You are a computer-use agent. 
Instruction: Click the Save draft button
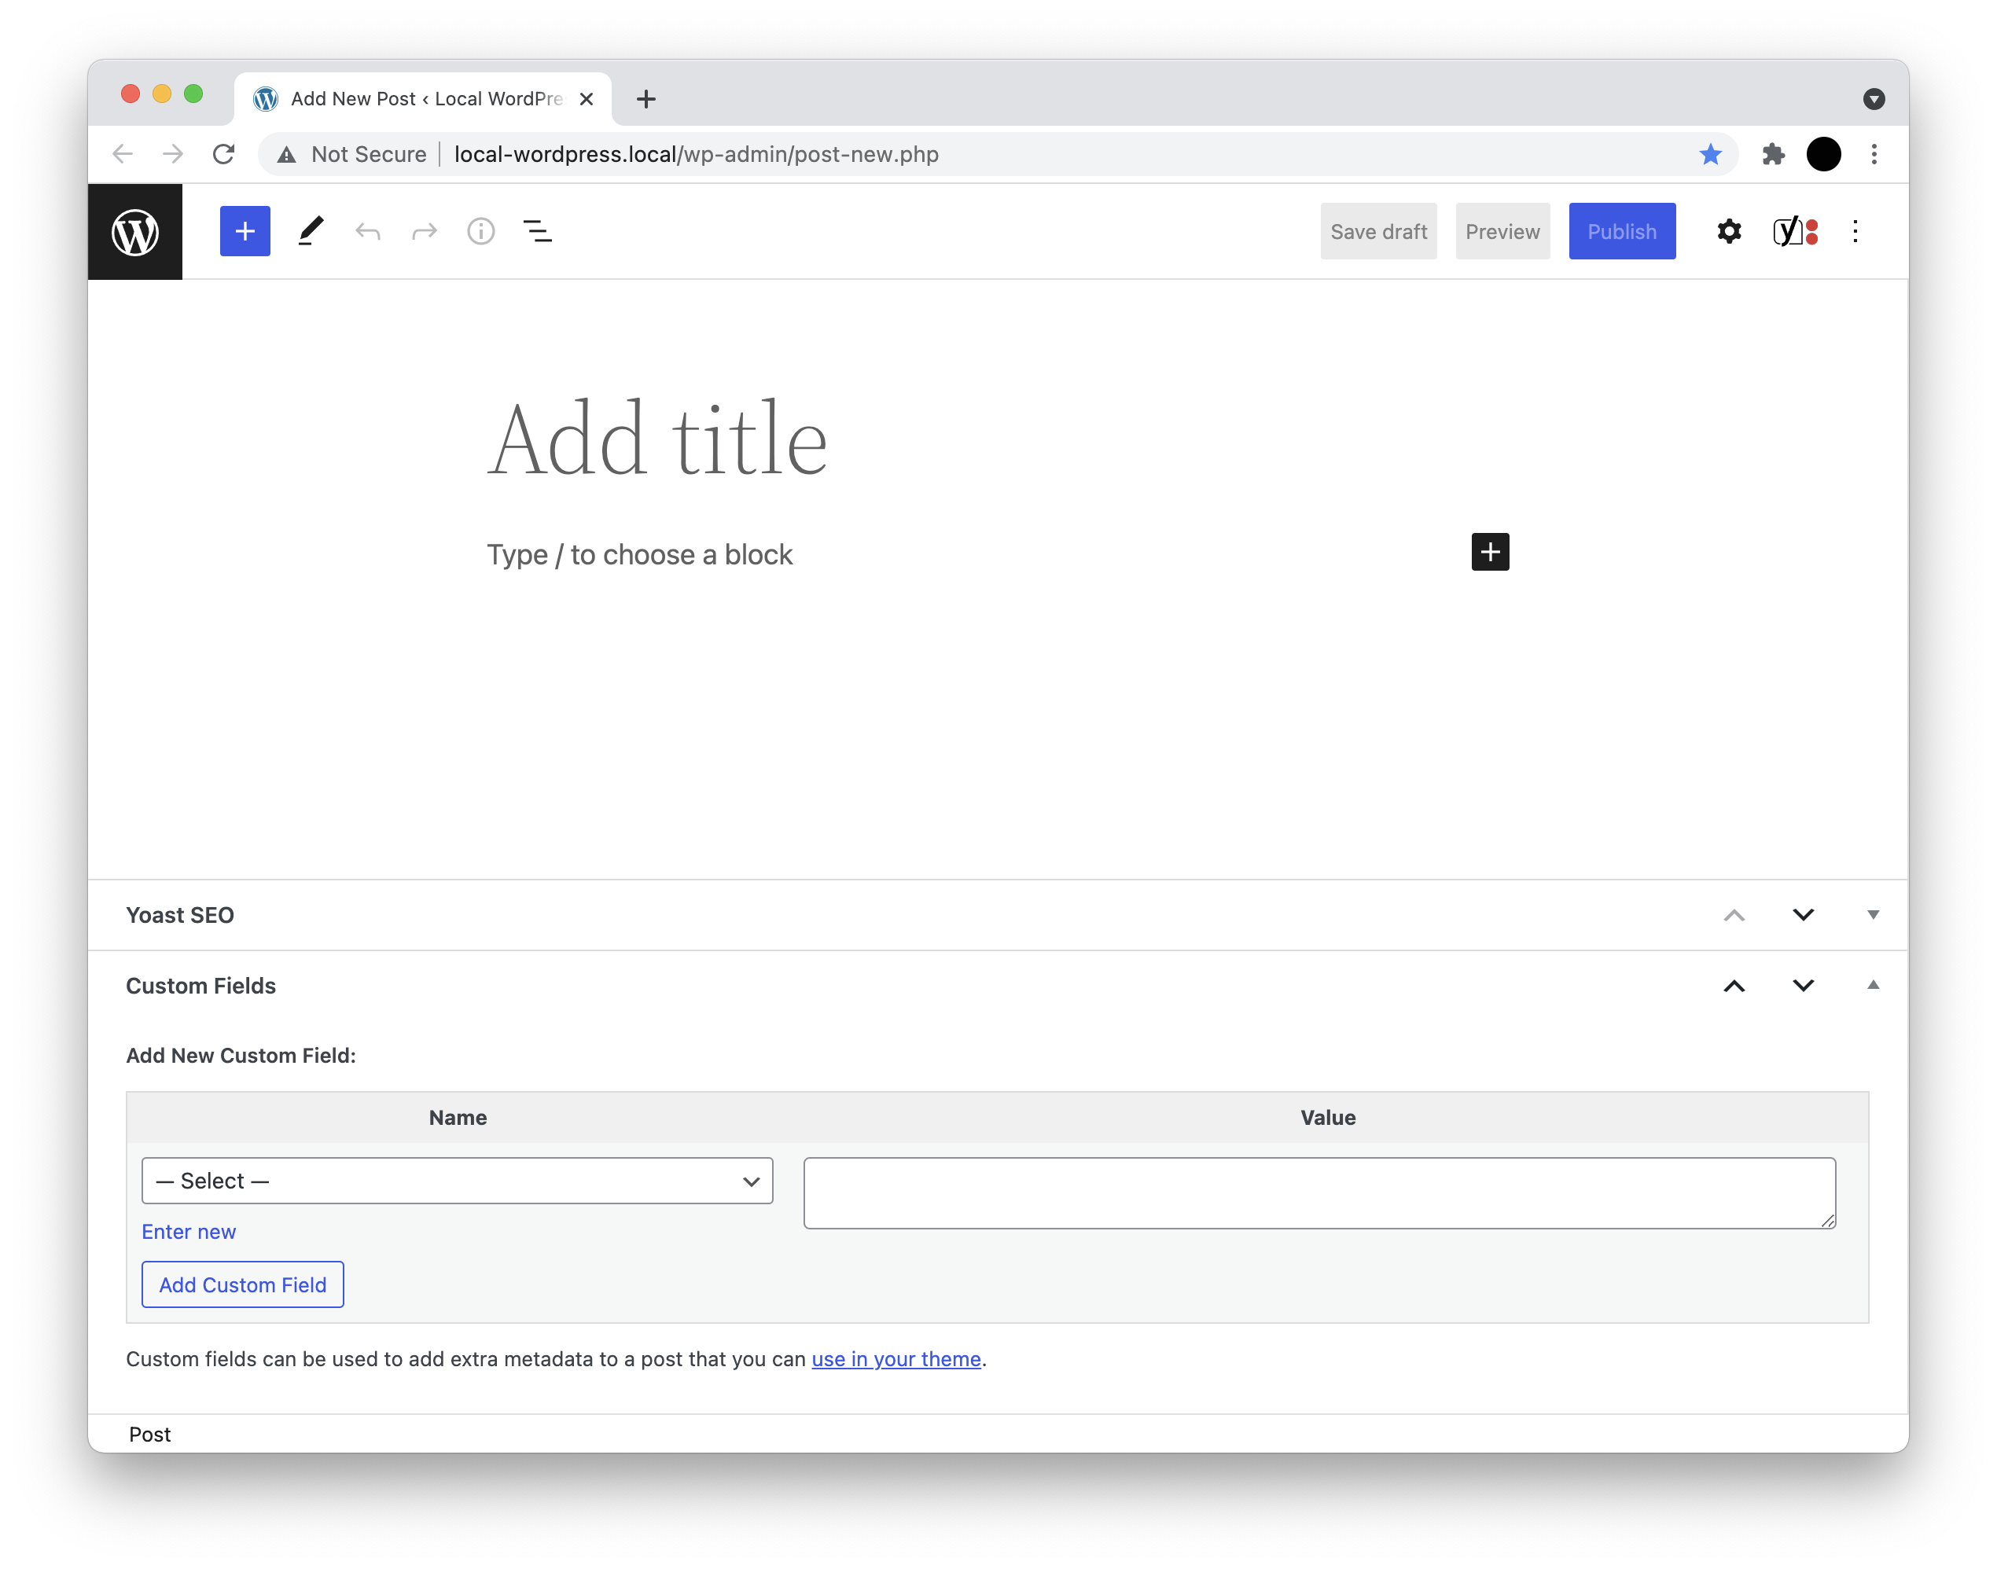pos(1378,231)
